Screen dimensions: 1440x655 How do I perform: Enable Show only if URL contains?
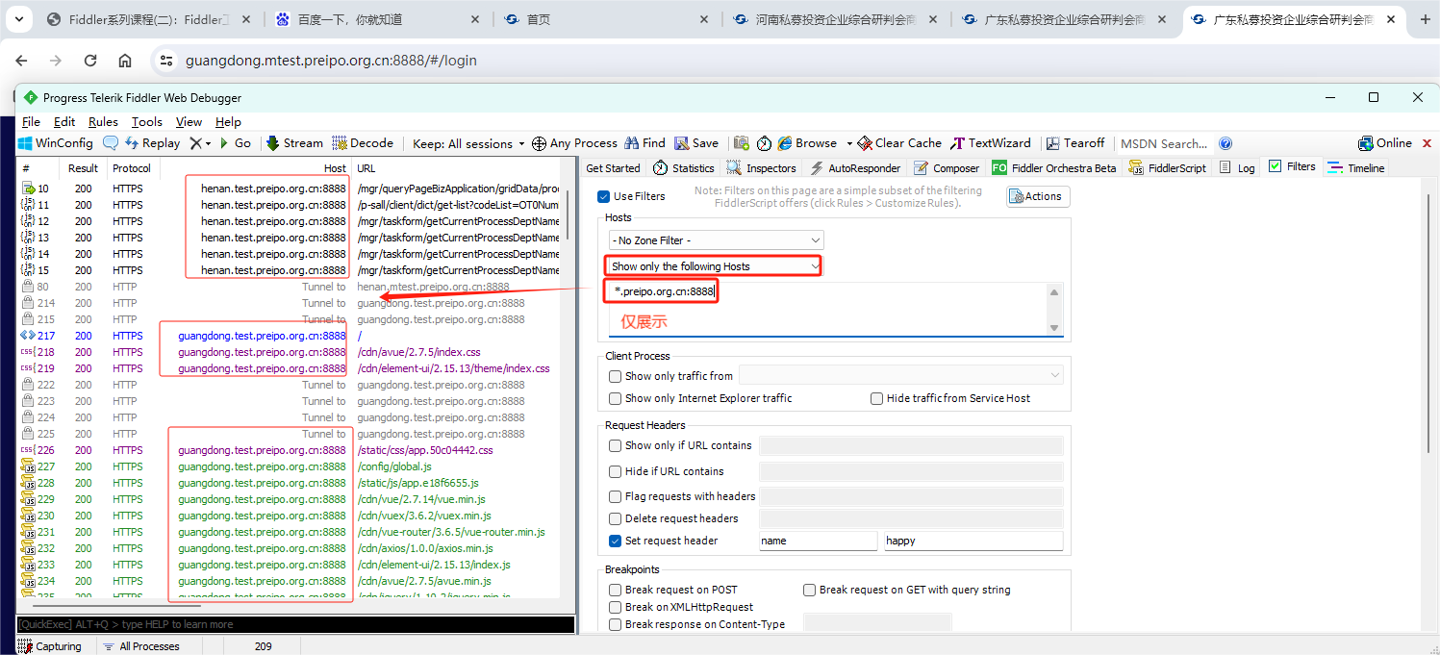click(616, 445)
